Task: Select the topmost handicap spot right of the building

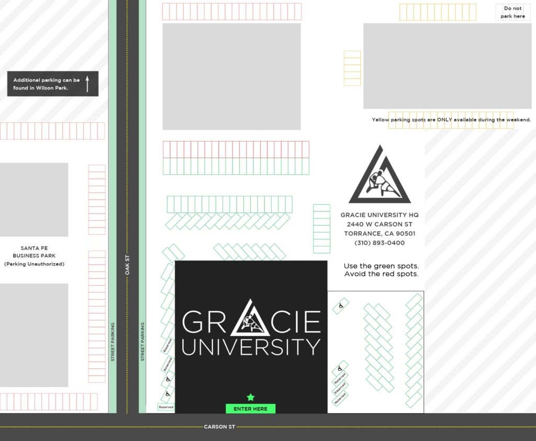Action: pyautogui.click(x=341, y=306)
